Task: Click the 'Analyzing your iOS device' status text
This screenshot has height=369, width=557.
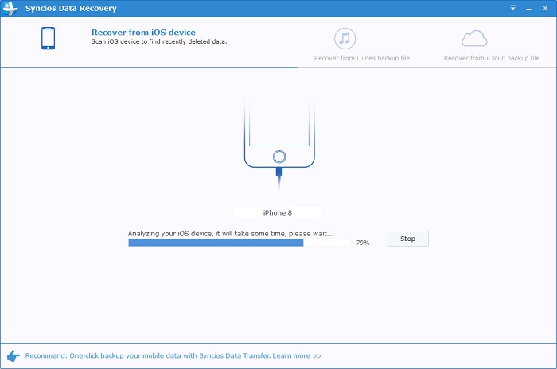Action: 230,234
